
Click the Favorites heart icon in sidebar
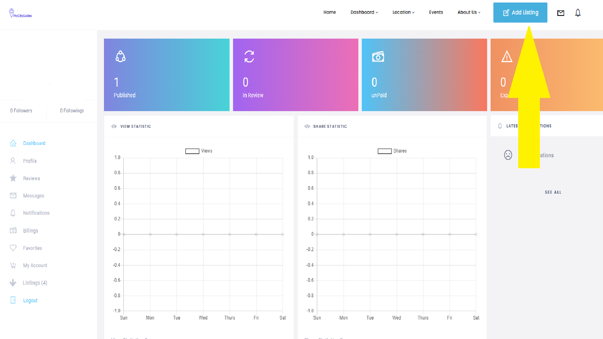click(13, 248)
